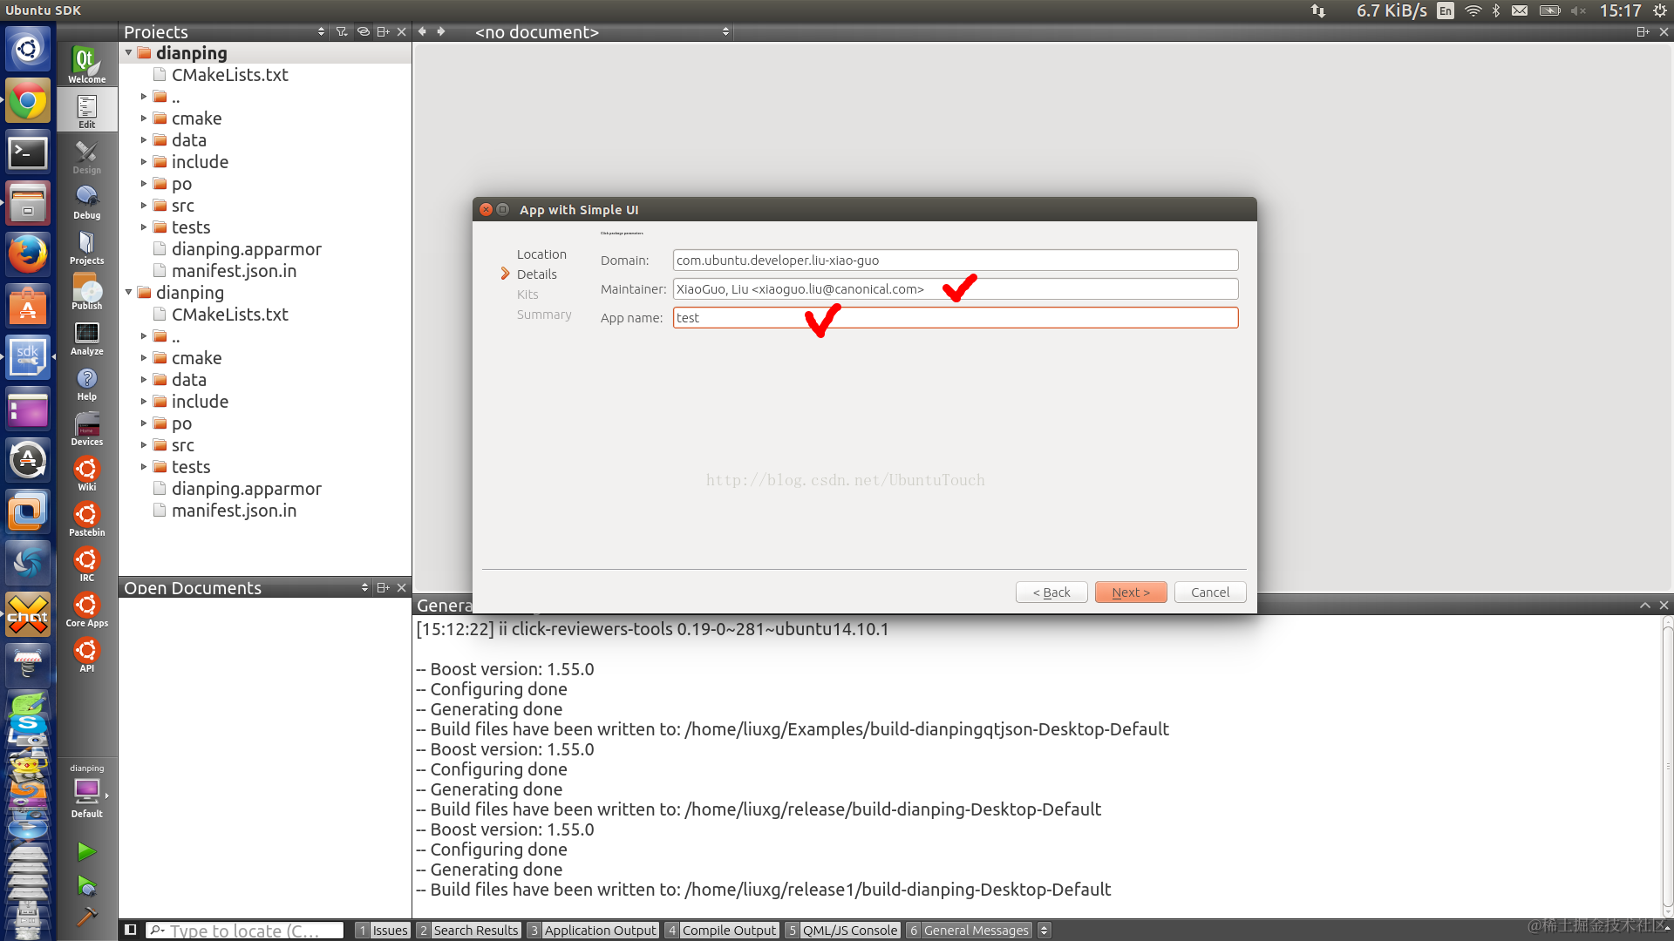The image size is (1674, 941).
Task: Click the Back button in wizard
Action: pos(1051,592)
